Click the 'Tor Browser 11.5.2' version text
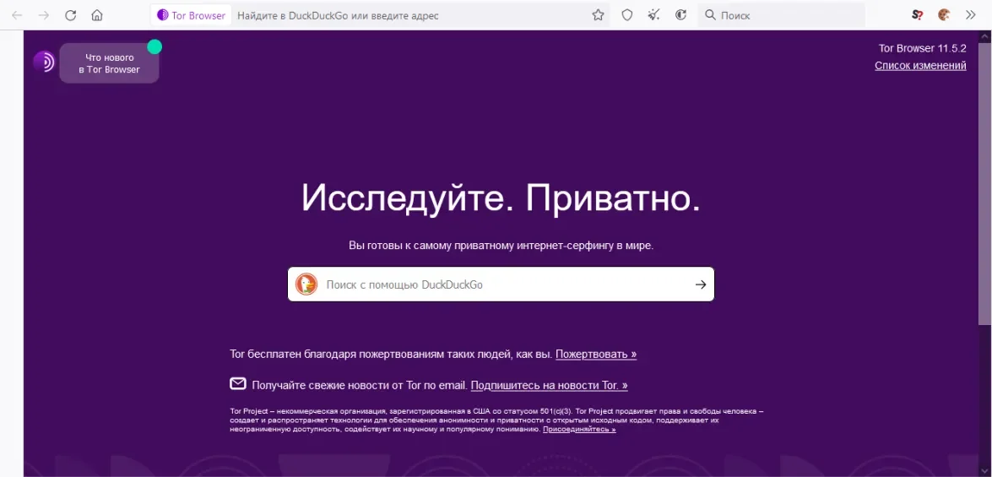 click(923, 48)
